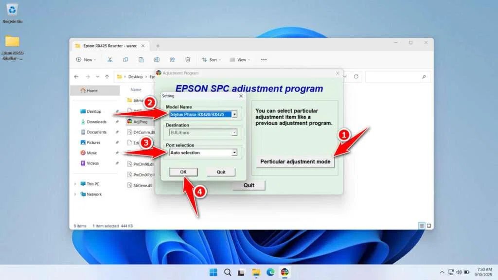The height and width of the screenshot is (280, 498).
Task: Expand the Sort options dropdown
Action: tap(211, 59)
